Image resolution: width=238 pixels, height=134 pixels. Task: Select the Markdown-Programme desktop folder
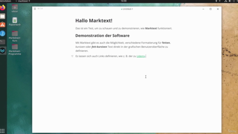tap(15, 50)
